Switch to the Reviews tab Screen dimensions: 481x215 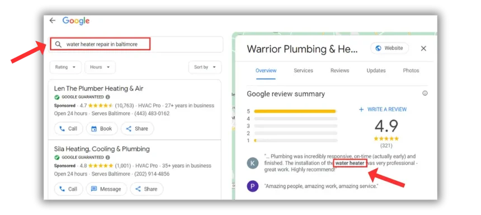pyautogui.click(x=339, y=71)
